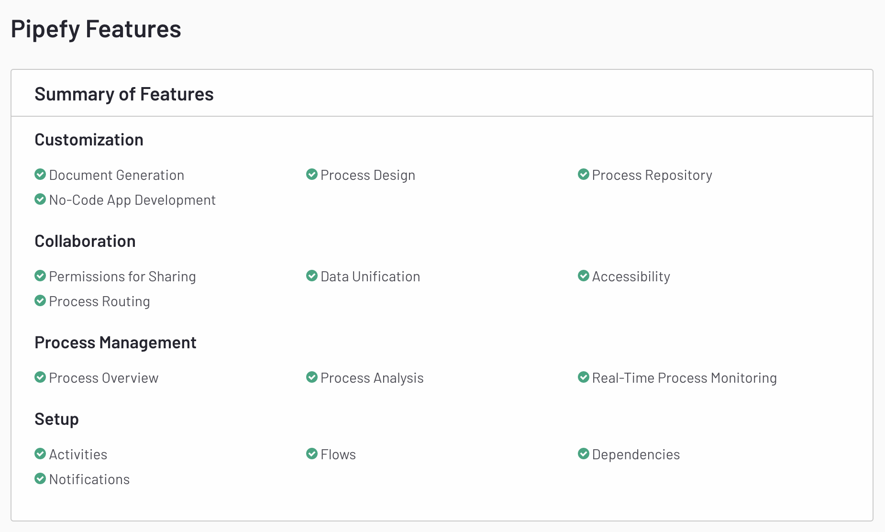Click the checkmark icon beside No-Code App Development

click(40, 199)
